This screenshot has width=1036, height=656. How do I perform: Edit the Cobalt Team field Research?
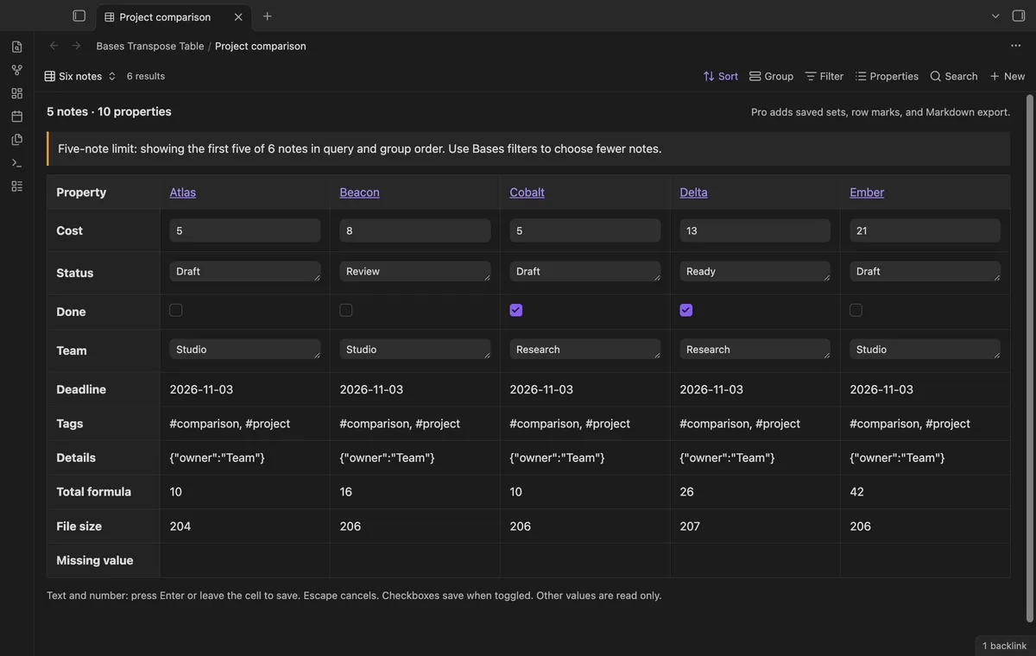(x=585, y=350)
